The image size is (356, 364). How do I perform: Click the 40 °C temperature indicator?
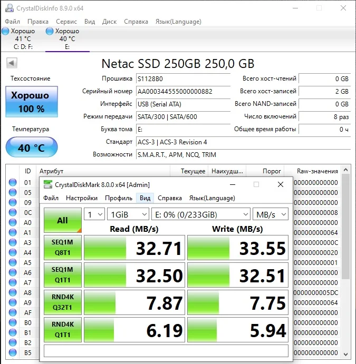(32, 147)
